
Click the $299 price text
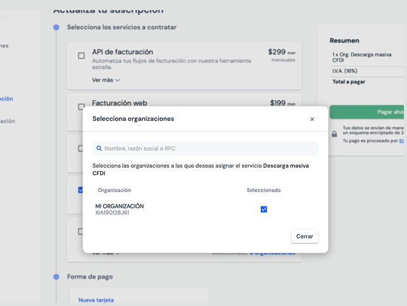pos(277,52)
